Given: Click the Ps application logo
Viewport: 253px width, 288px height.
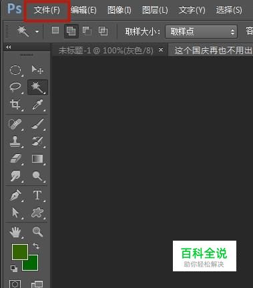Looking at the screenshot, I should 14,9.
